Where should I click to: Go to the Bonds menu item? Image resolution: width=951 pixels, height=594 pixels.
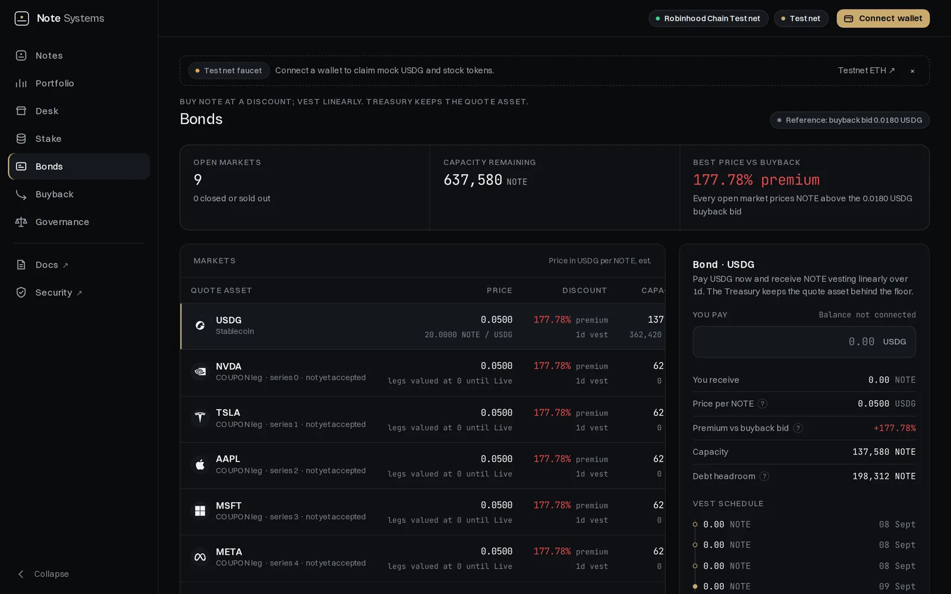point(79,166)
